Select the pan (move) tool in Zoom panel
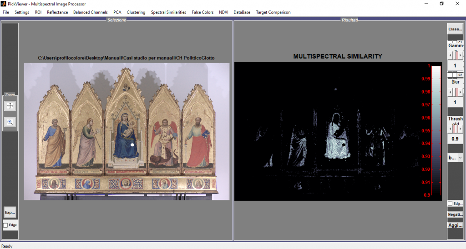The width and height of the screenshot is (466, 249). point(10,106)
